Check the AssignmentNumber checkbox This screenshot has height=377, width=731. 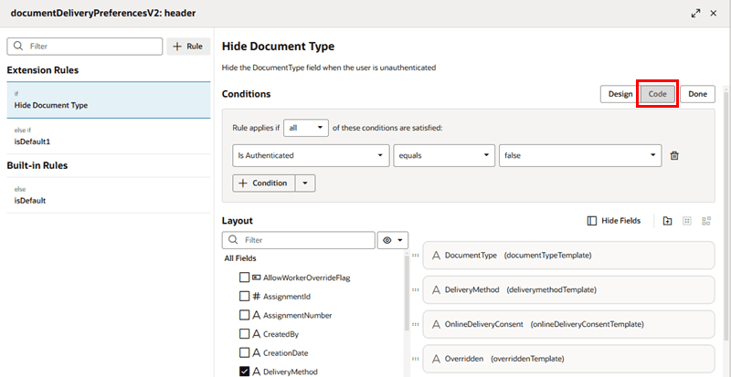pyautogui.click(x=244, y=316)
